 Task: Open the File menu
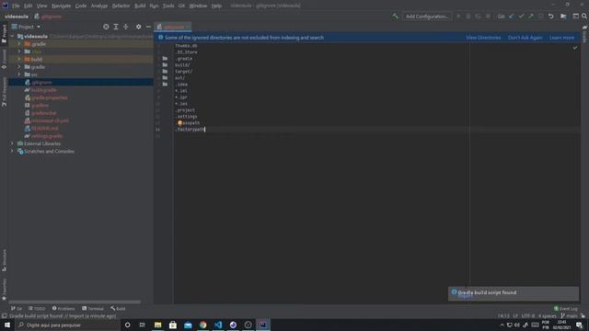click(16, 6)
